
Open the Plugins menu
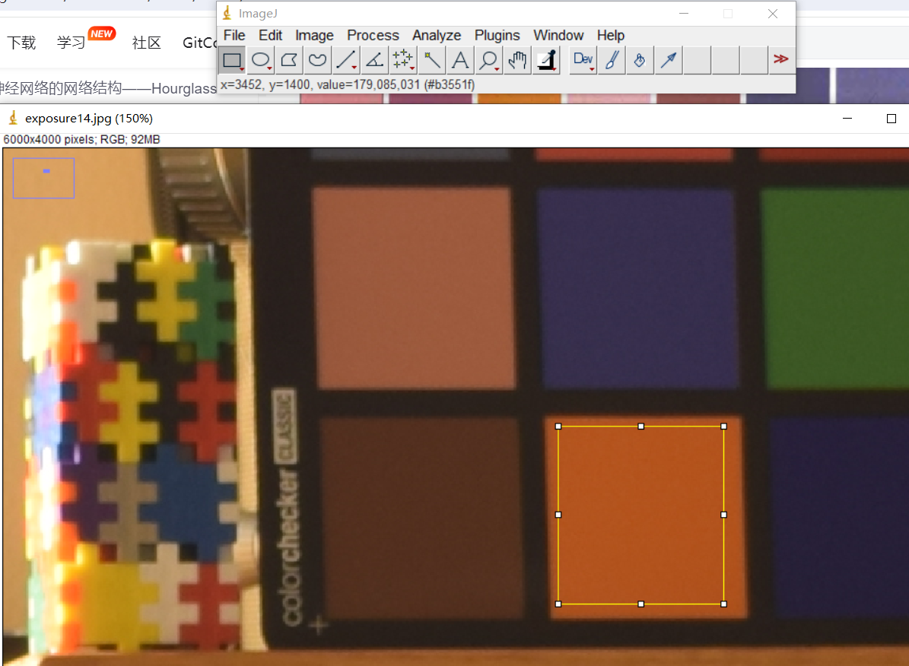[497, 35]
